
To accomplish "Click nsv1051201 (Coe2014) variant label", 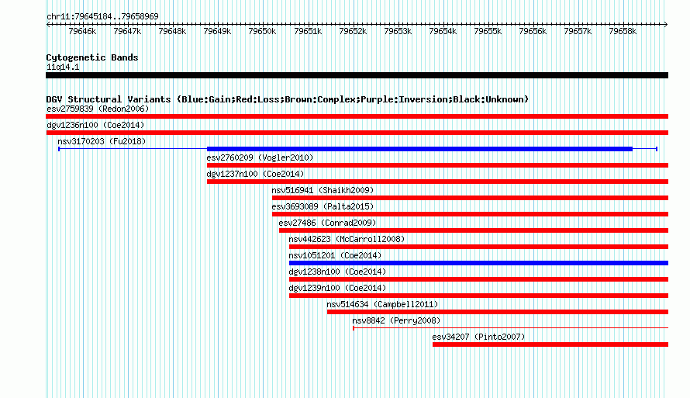I will (335, 255).
